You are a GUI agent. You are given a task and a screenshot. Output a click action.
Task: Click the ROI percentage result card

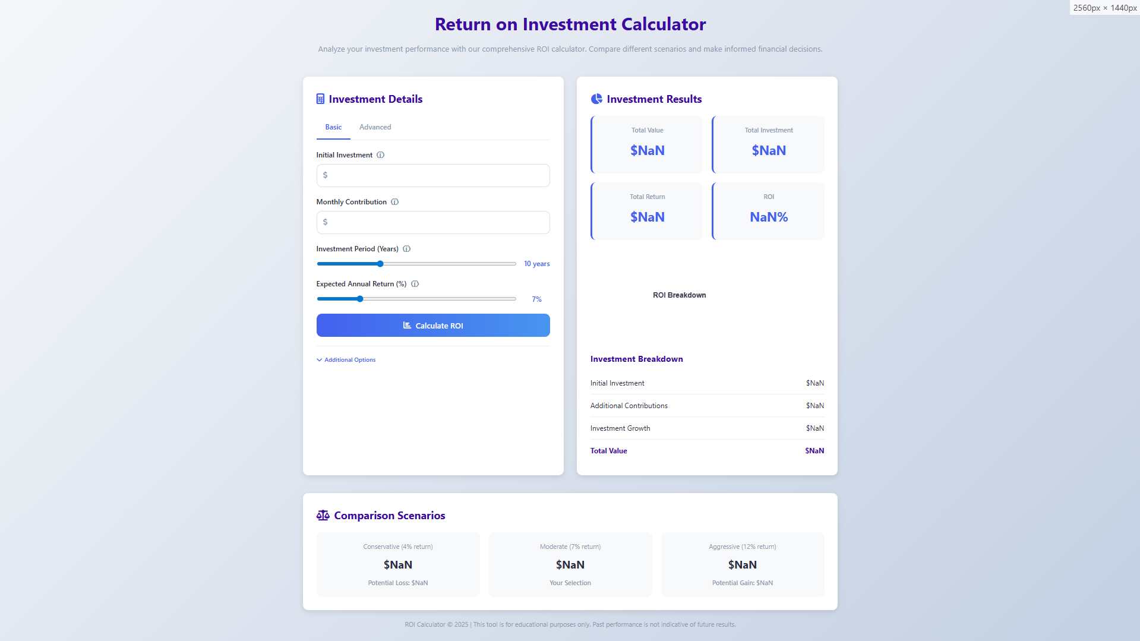click(x=768, y=211)
